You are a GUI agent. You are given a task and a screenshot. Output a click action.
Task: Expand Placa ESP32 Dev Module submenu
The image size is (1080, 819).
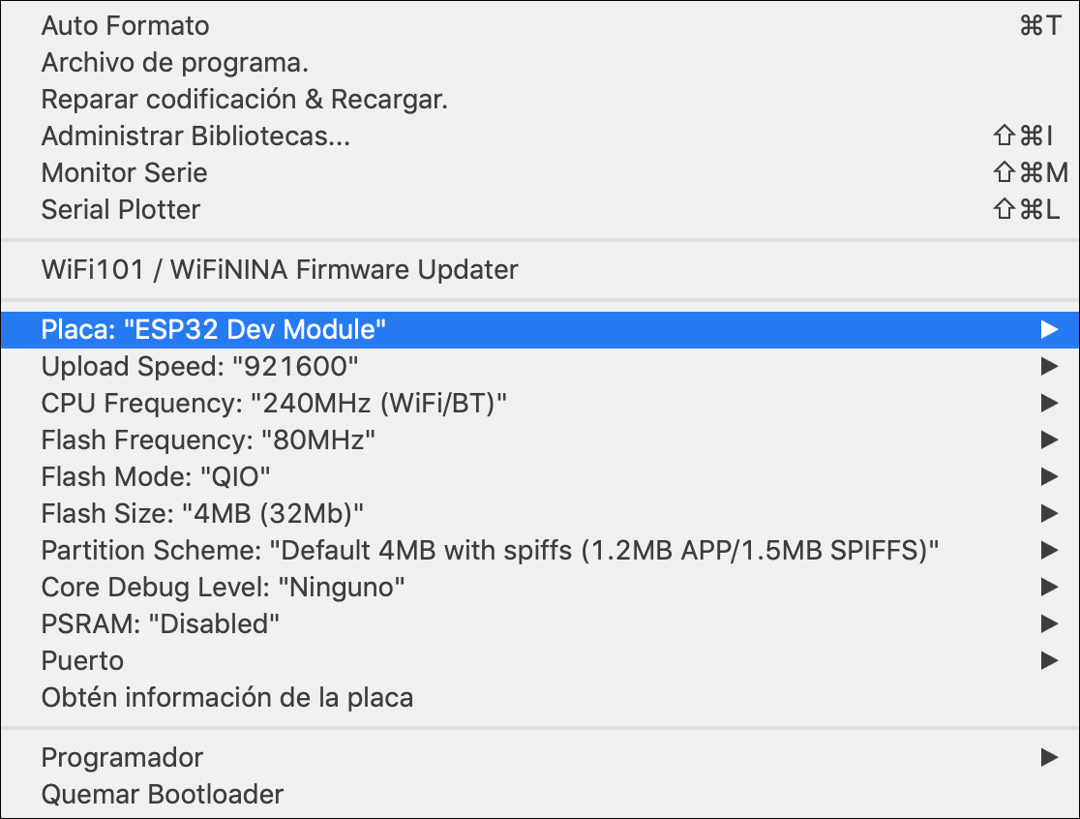[x=540, y=329]
